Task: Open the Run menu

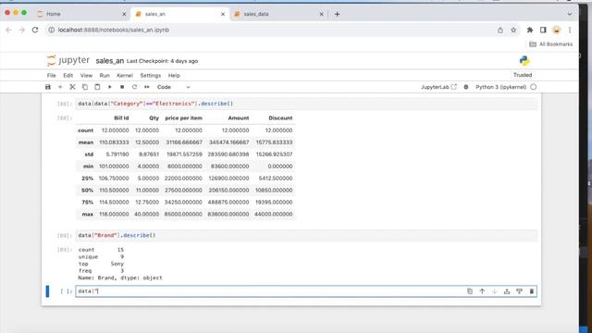Action: coord(105,76)
